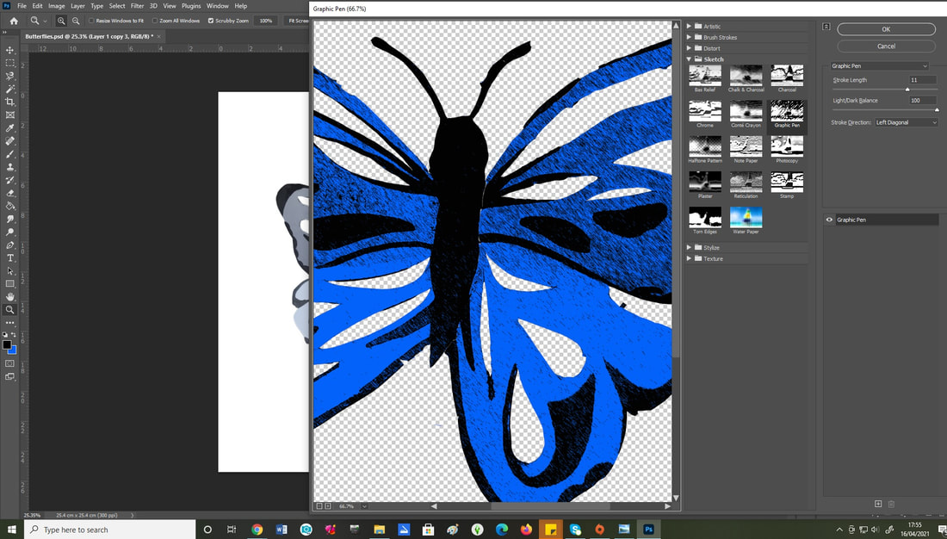
Task: Select the Move tool
Action: [x=10, y=50]
